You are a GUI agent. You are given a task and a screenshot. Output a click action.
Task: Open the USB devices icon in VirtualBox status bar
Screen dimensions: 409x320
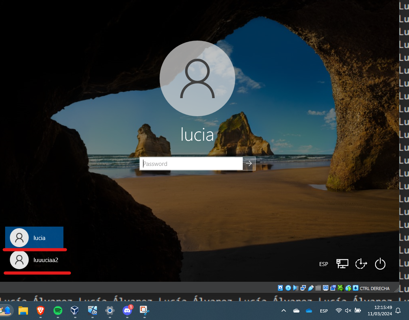pyautogui.click(x=311, y=288)
